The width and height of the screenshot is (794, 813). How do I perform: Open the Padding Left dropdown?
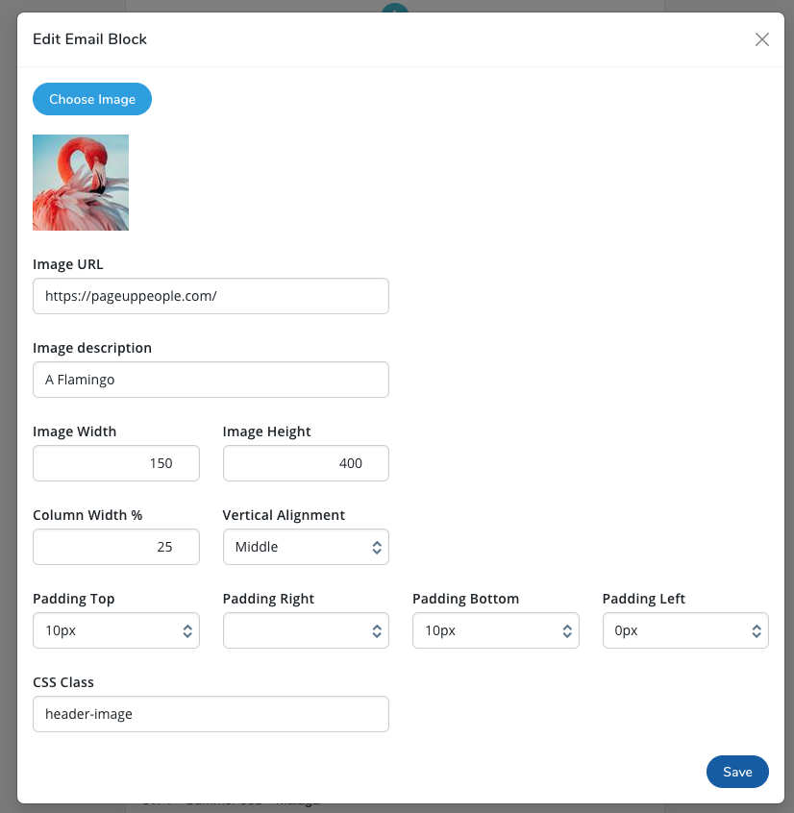pyautogui.click(x=685, y=630)
